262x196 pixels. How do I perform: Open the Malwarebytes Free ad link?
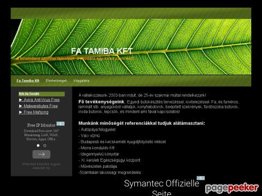(41, 106)
